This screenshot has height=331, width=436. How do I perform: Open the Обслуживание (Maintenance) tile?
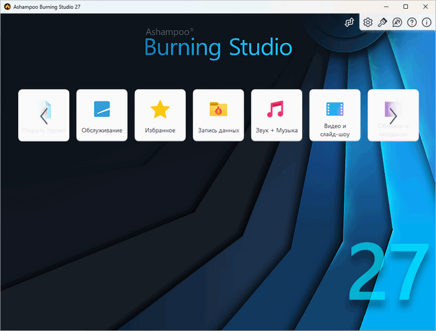coord(102,115)
